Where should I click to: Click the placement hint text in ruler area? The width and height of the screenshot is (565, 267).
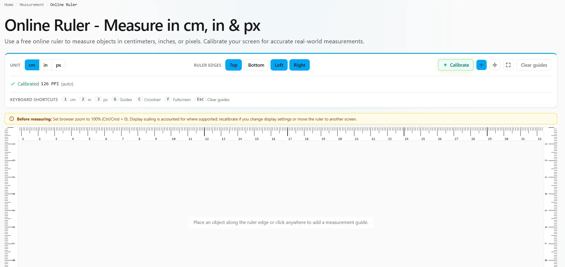tap(281, 222)
